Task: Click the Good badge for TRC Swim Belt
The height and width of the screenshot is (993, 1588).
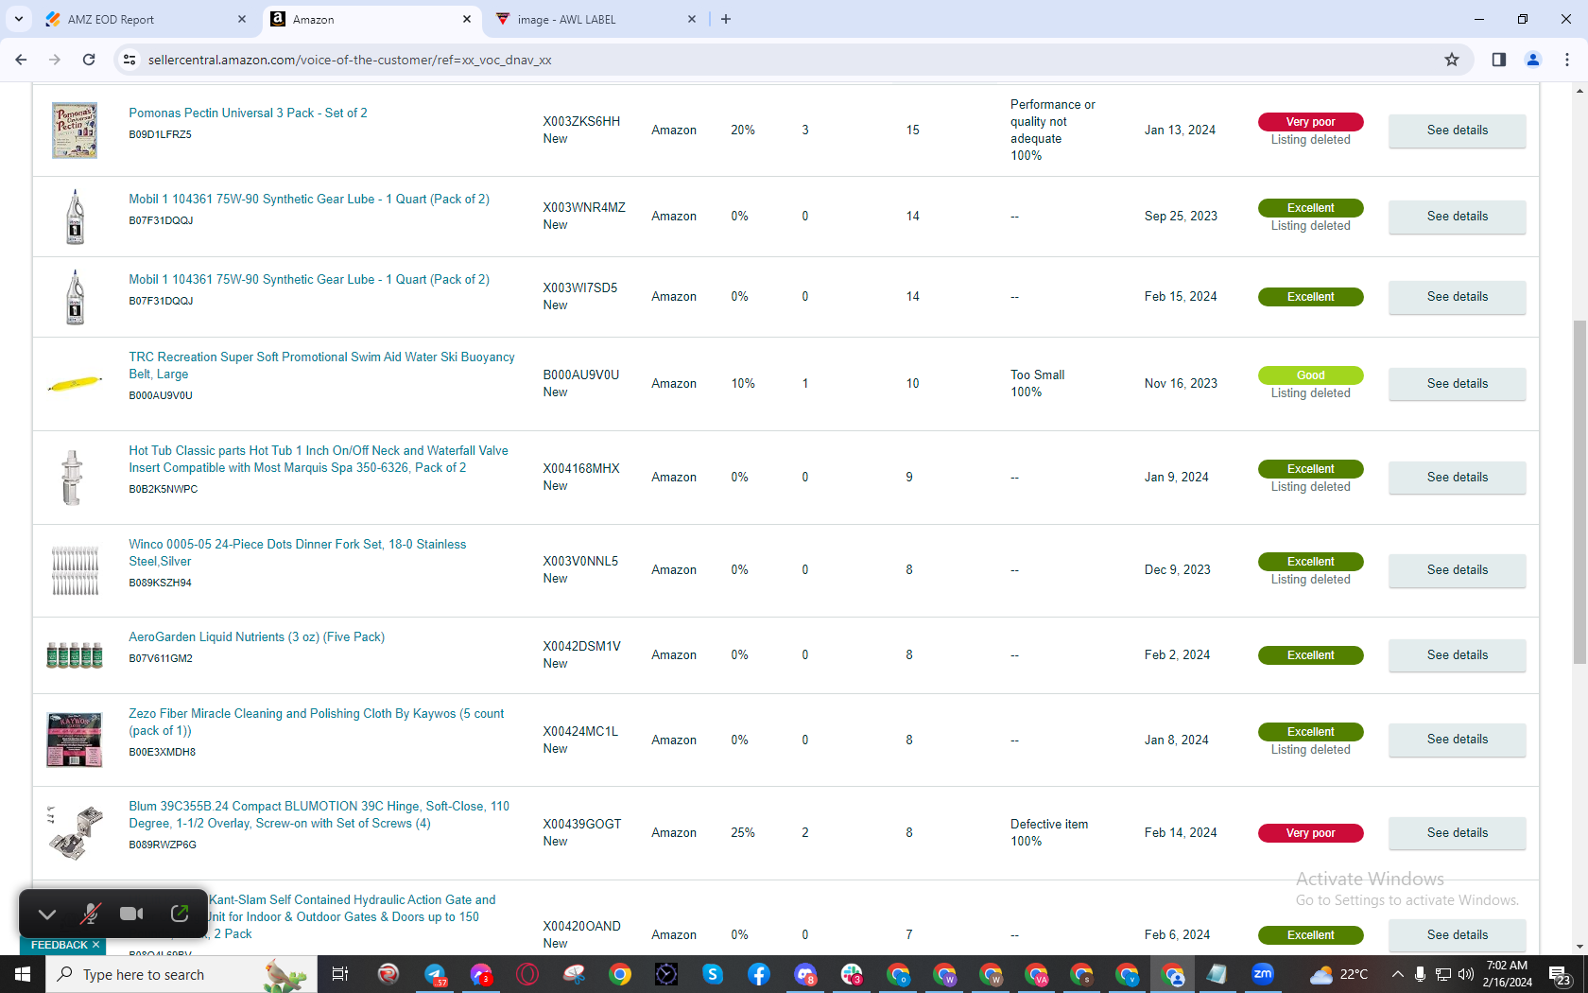Action: [x=1310, y=375]
